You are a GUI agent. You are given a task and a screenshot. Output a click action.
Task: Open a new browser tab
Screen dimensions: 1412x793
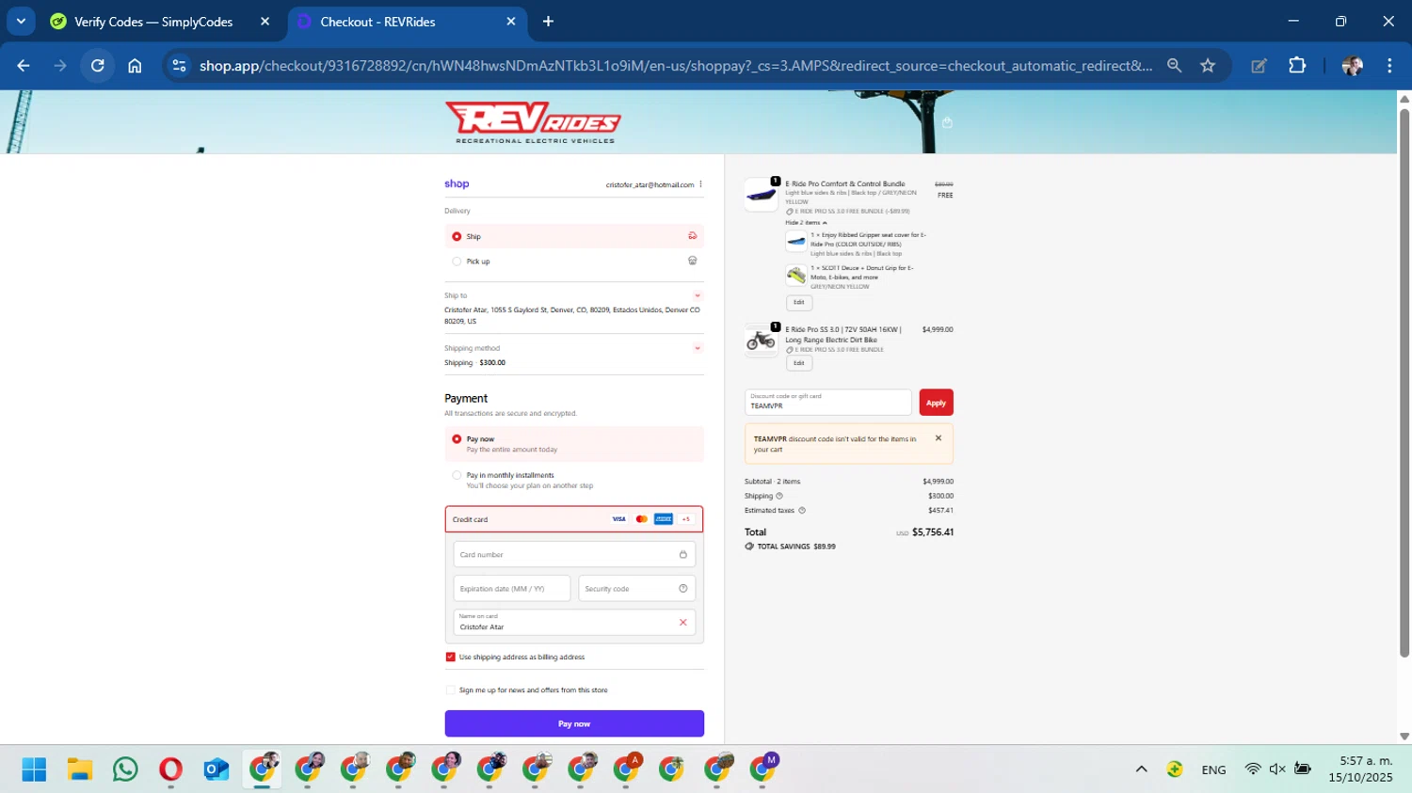548,22
